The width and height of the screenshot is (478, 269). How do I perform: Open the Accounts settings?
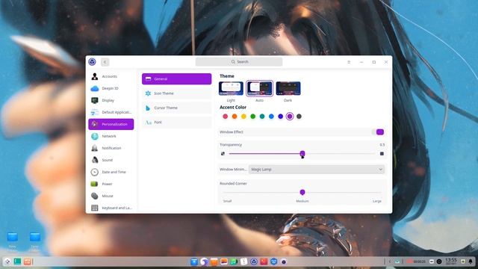111,76
